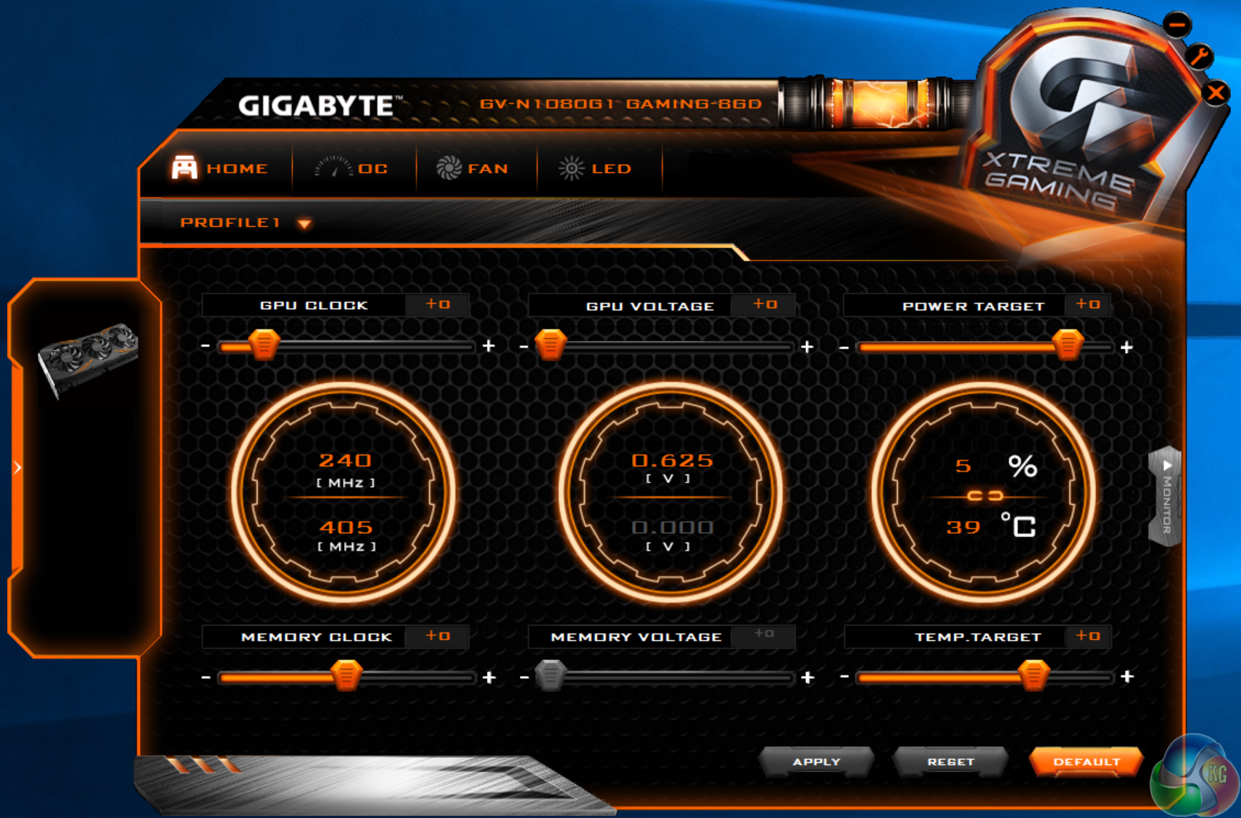The image size is (1241, 818).
Task: Restore settings with the DEFAULT button
Action: coord(1087,762)
